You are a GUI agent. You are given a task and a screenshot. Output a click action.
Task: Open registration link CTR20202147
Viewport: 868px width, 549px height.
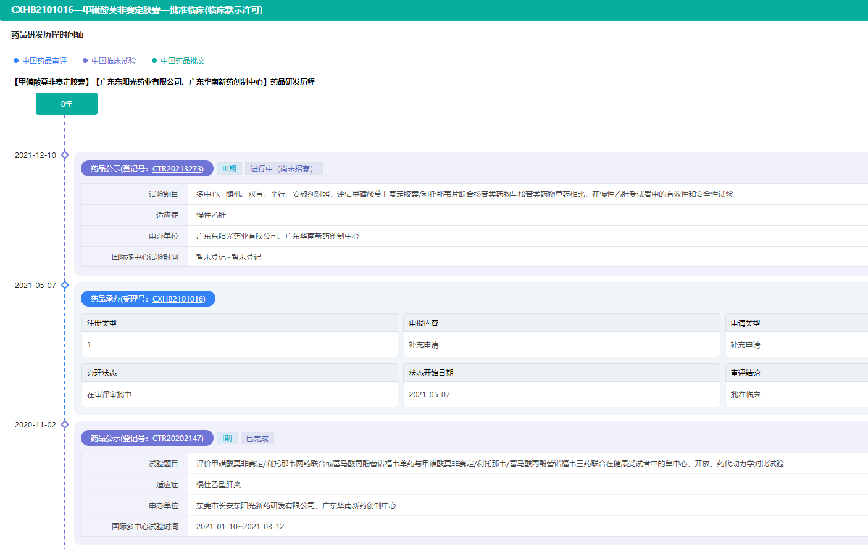(x=178, y=438)
